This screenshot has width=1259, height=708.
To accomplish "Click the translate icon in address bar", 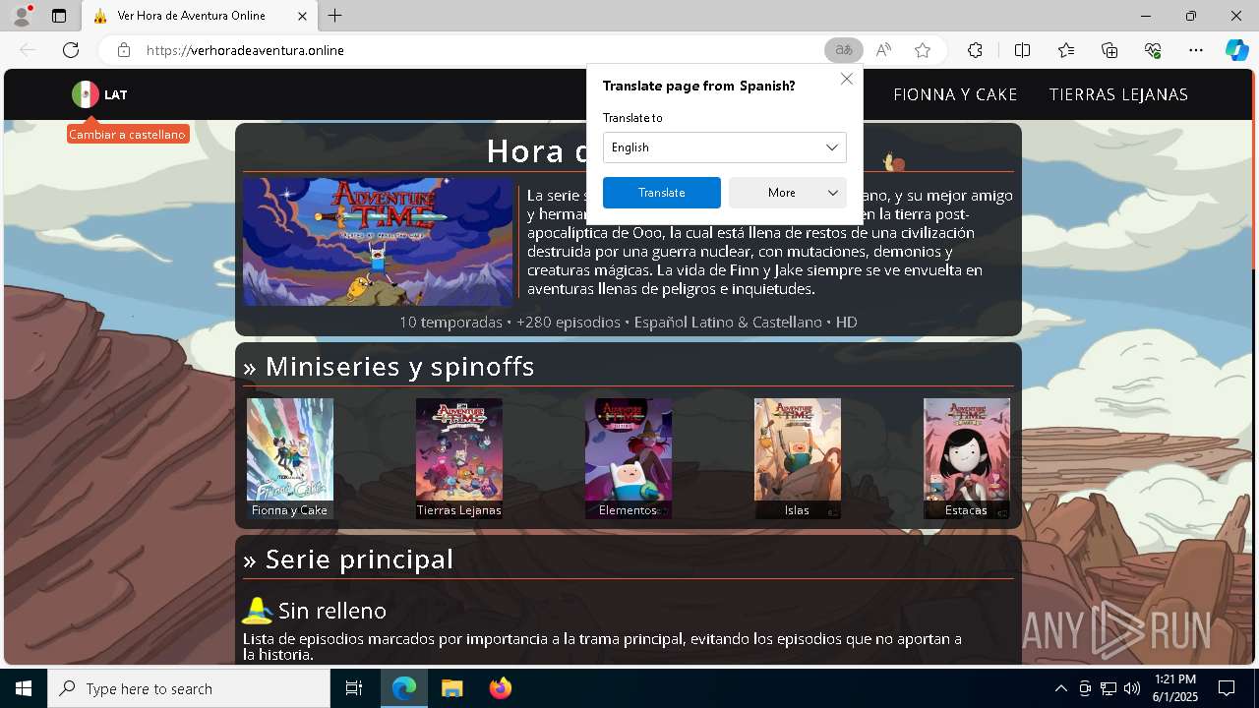I will pyautogui.click(x=844, y=50).
